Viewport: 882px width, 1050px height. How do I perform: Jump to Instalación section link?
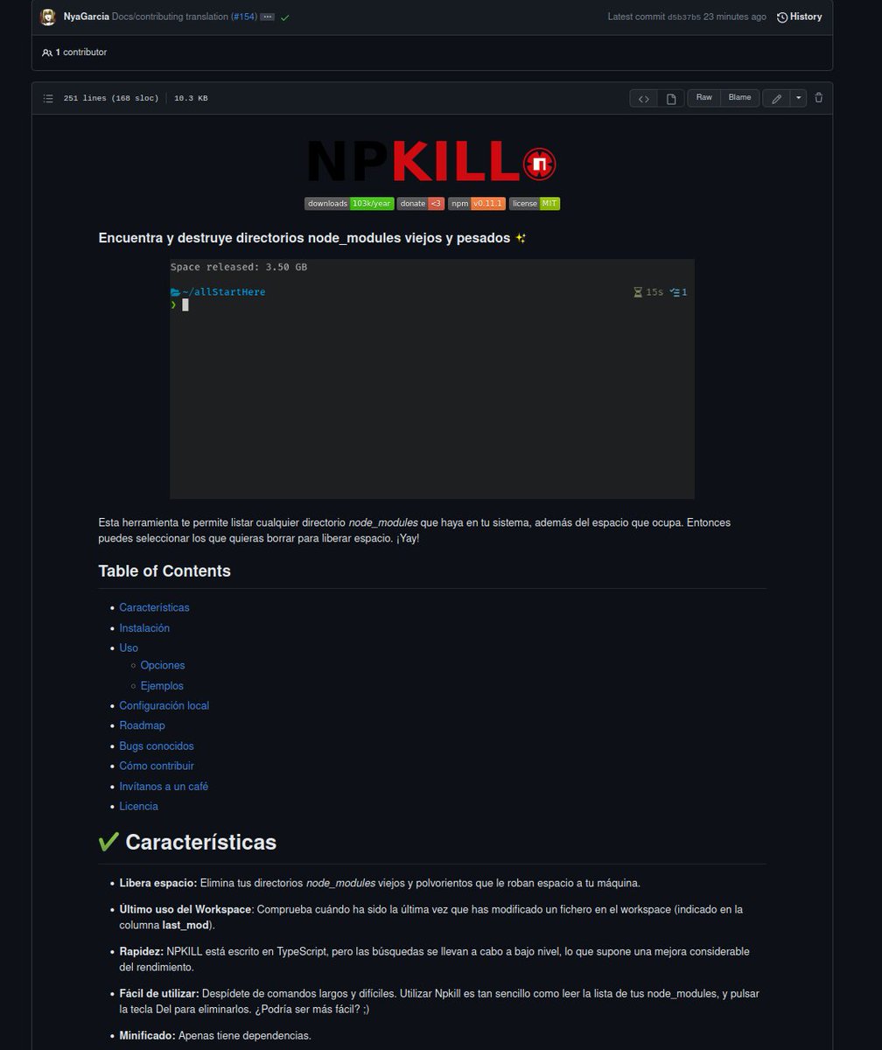tap(144, 628)
